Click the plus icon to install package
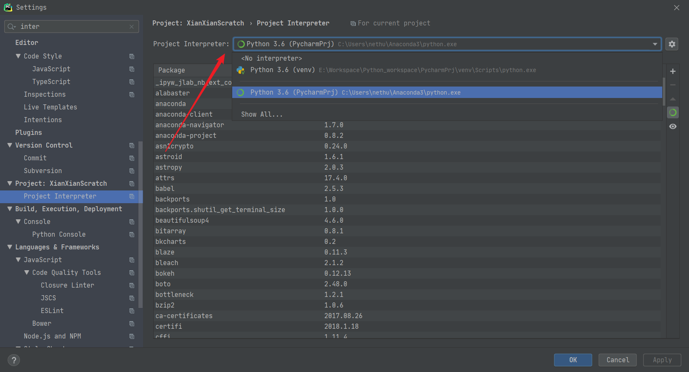The width and height of the screenshot is (689, 372). coord(673,71)
